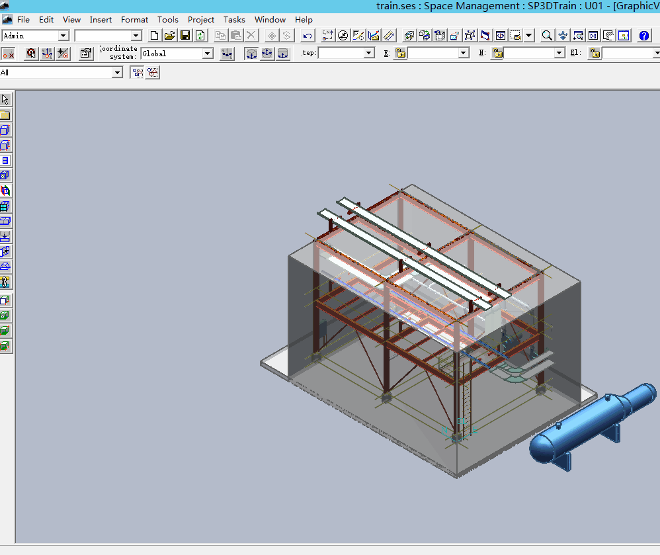Refresh workspace with green arrows icon
The width and height of the screenshot is (660, 555).
[x=200, y=36]
